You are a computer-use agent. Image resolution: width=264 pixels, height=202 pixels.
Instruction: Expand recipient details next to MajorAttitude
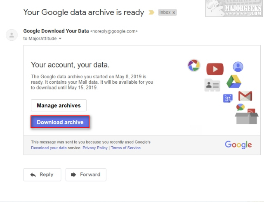click(60, 39)
